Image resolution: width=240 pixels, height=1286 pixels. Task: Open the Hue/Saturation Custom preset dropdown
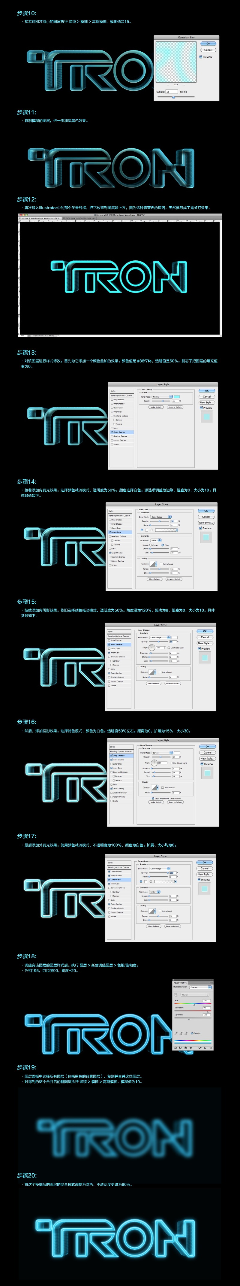tap(201, 987)
